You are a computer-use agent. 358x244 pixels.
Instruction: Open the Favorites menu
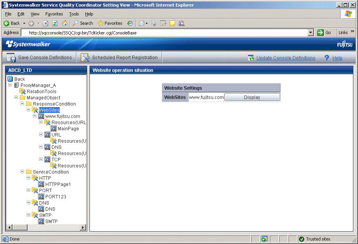(x=54, y=14)
